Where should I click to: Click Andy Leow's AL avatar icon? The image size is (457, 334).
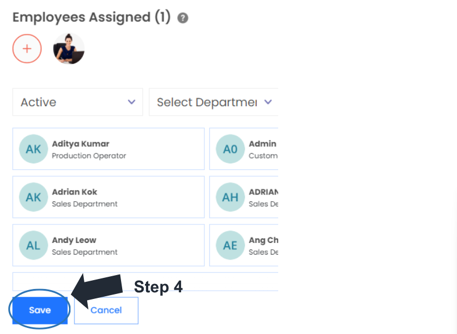[33, 245]
